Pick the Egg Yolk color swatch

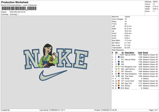pos(119,83)
